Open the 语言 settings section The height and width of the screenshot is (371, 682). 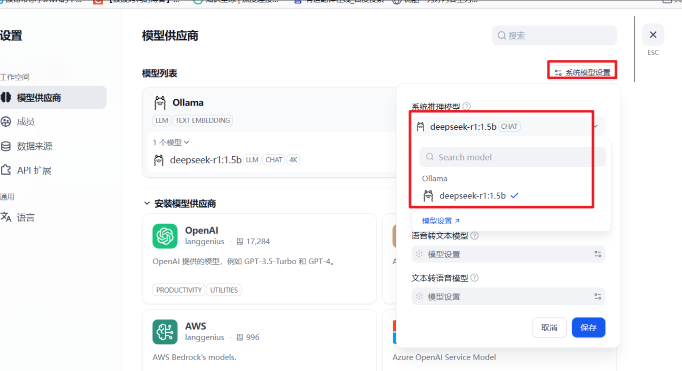[x=26, y=218]
